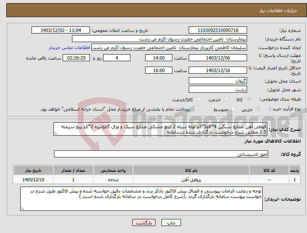Click the اطلاعات کالاهای مورد نیاز heading
Screen dimensions: 307x233
(x=272, y=141)
